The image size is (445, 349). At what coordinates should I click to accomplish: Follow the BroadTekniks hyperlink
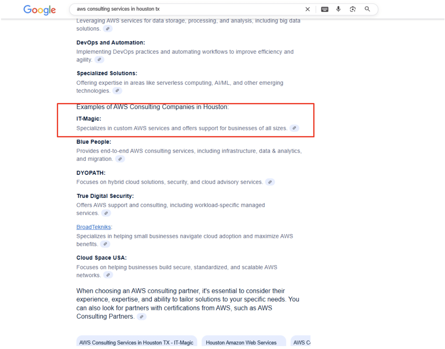(93, 227)
